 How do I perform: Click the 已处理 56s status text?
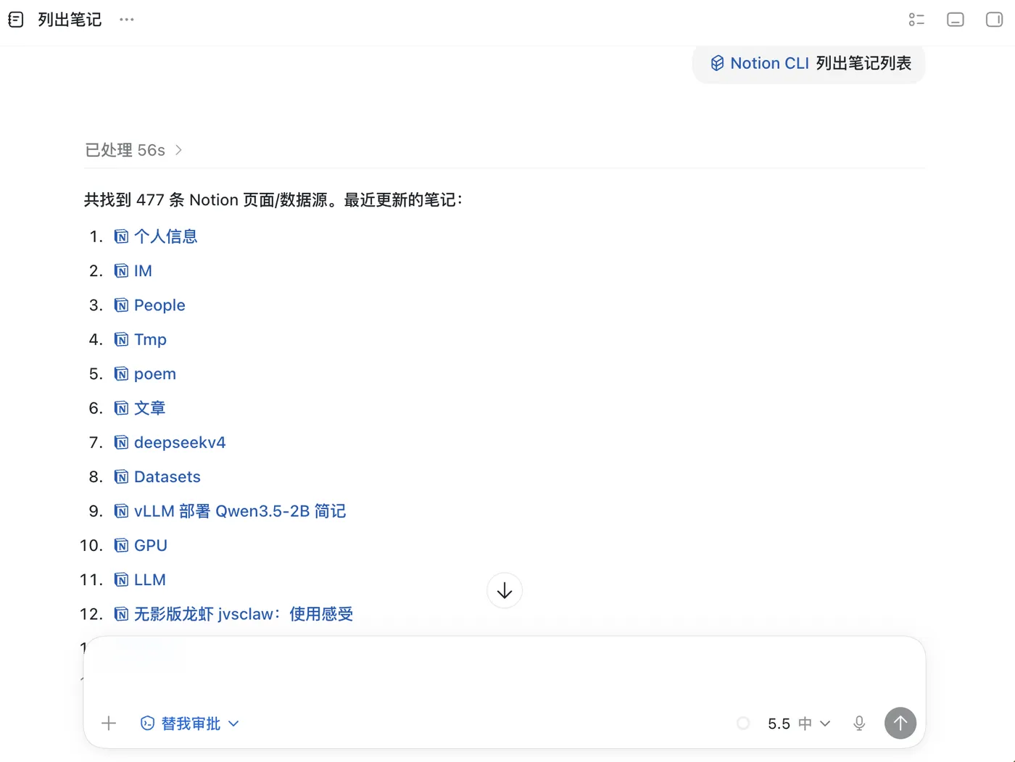(x=125, y=150)
